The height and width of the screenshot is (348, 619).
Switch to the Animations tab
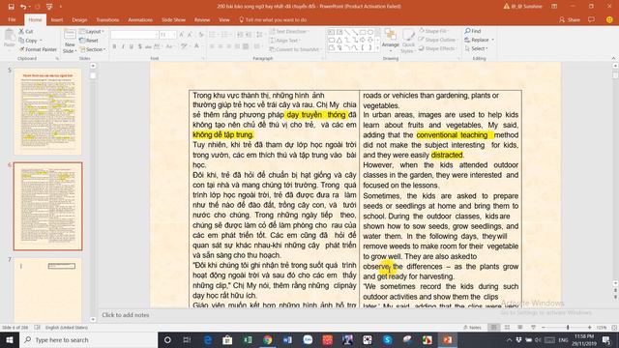click(140, 19)
